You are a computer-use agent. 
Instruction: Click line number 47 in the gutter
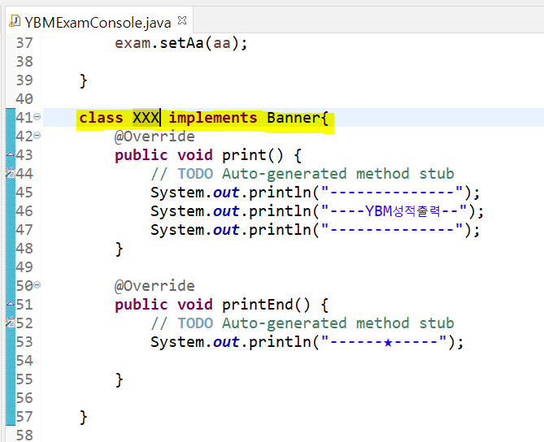24,230
